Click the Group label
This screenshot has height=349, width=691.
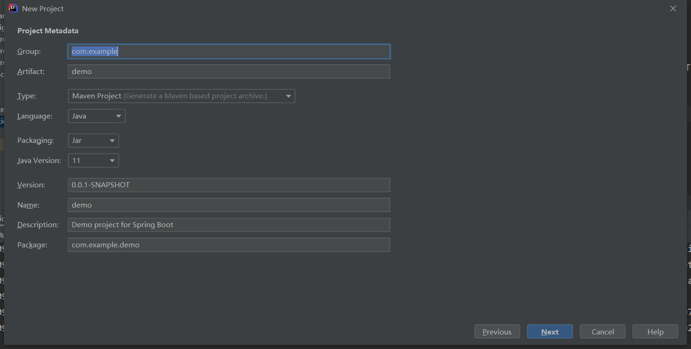point(29,52)
